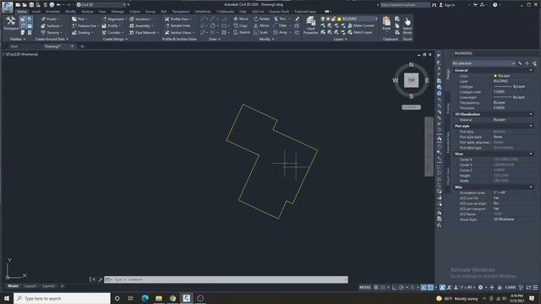The image size is (541, 304).
Task: Toggle the drawing grid display in status bar
Action: [376, 287]
